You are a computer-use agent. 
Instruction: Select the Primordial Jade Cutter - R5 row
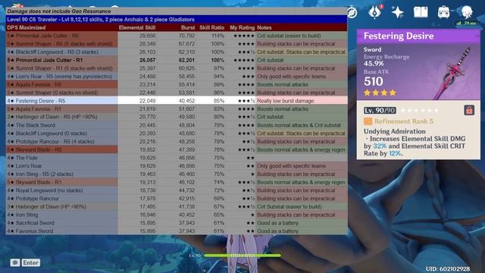click(177, 36)
